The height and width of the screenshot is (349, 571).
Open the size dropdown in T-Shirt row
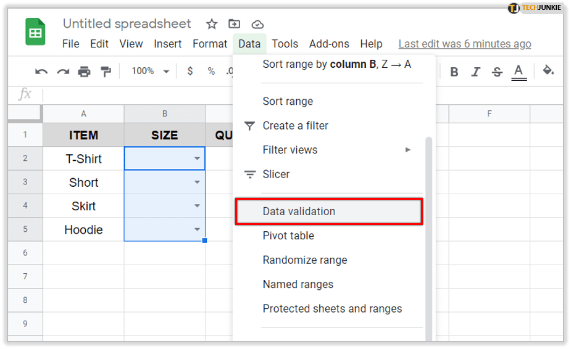(197, 159)
